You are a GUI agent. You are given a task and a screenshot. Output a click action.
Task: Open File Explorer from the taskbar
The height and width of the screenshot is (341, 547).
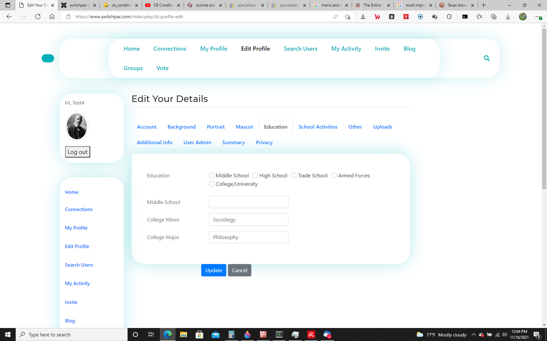[x=184, y=335]
